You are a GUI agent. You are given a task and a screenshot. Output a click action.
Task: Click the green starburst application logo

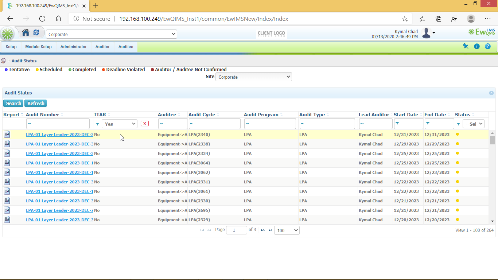point(7,34)
